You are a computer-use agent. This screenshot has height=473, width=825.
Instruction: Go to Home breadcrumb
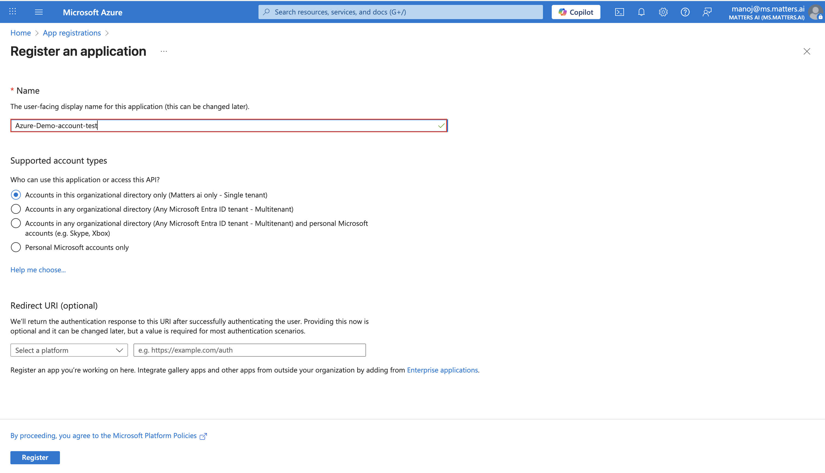point(21,33)
